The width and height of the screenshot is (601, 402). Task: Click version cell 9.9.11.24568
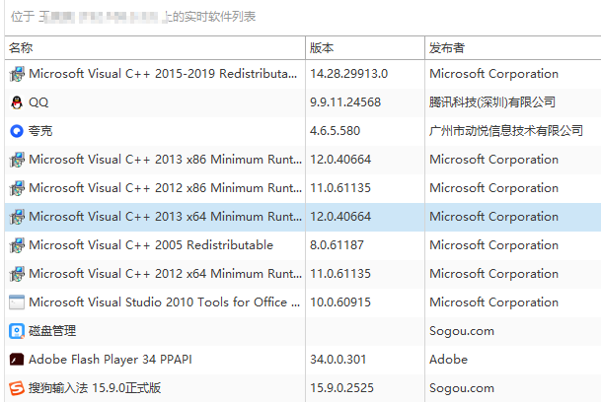point(345,102)
